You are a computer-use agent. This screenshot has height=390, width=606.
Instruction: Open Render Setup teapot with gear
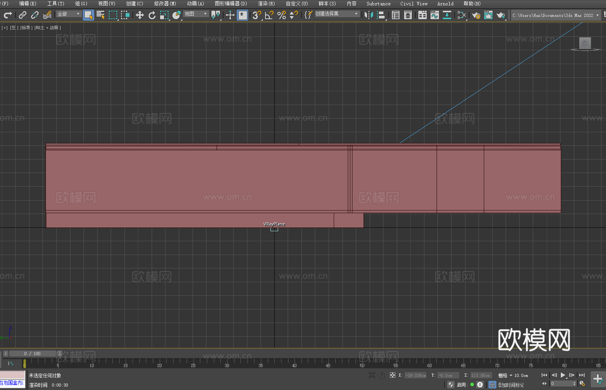coord(476,15)
